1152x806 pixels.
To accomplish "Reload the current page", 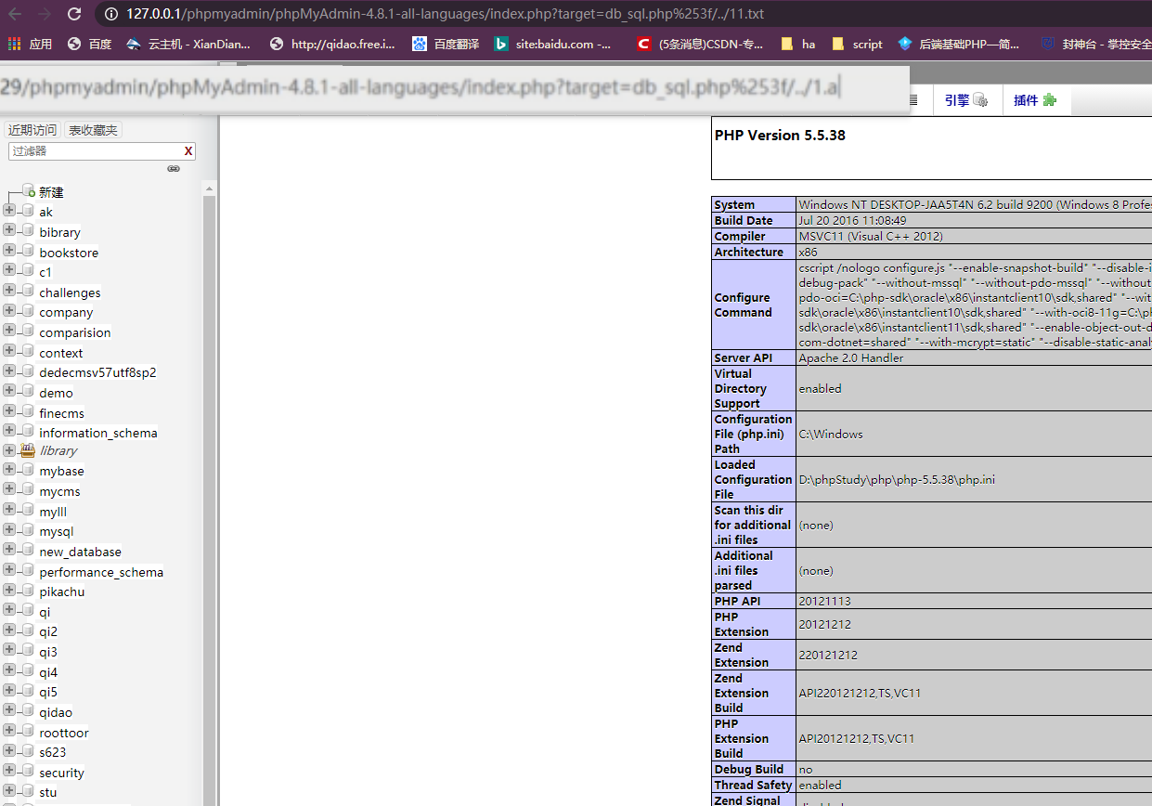I will [74, 14].
